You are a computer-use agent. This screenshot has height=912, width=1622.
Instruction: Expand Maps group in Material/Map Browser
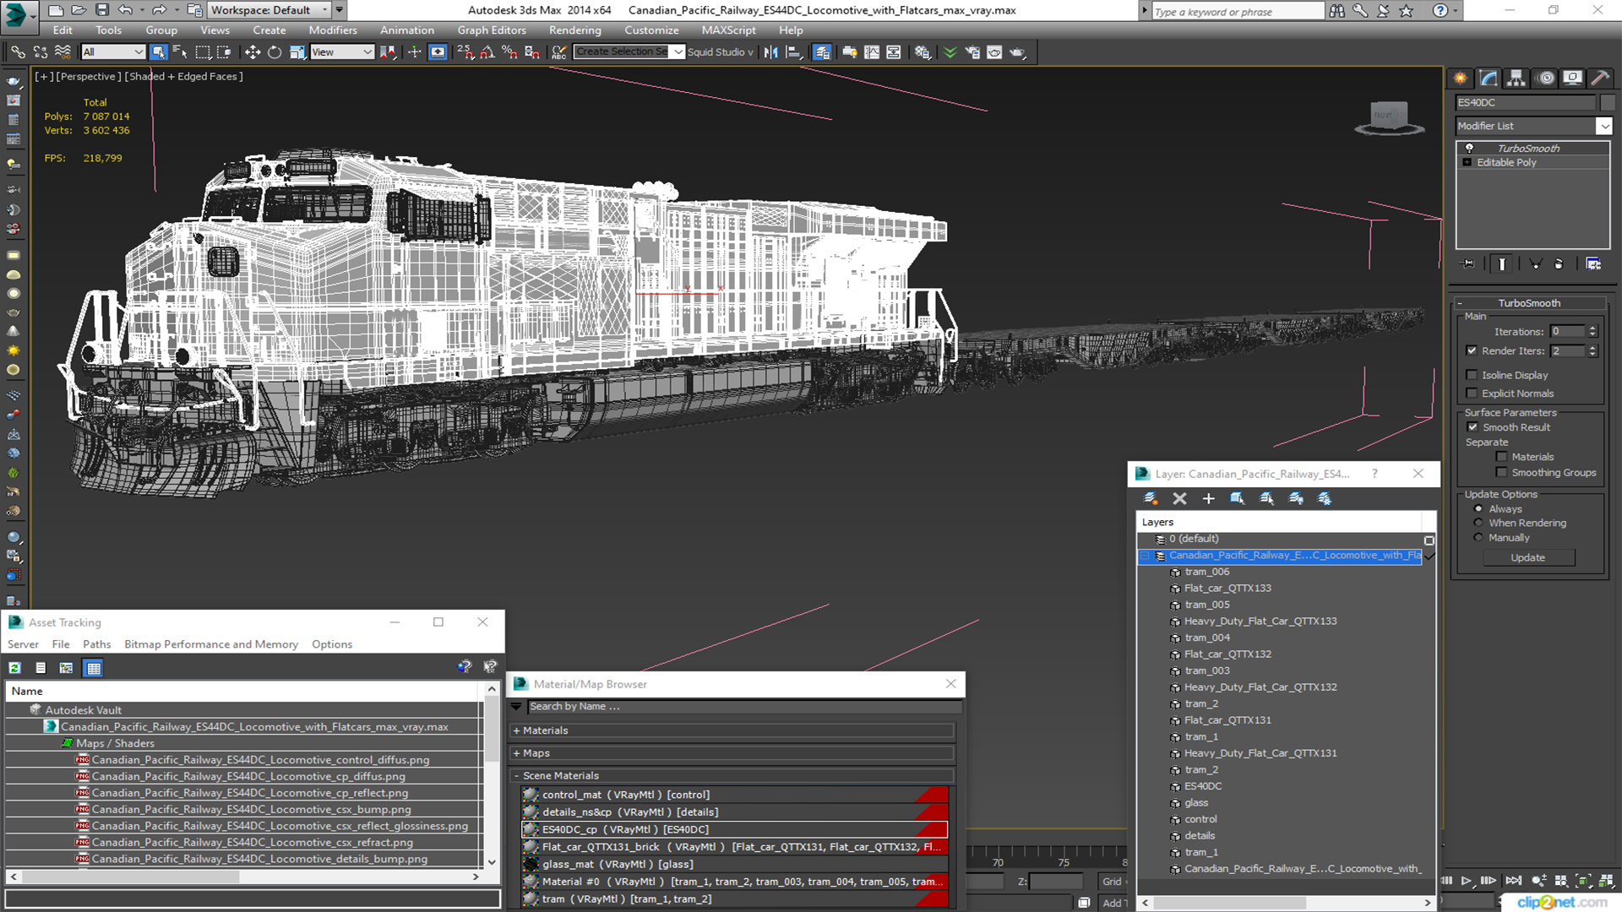(x=516, y=753)
